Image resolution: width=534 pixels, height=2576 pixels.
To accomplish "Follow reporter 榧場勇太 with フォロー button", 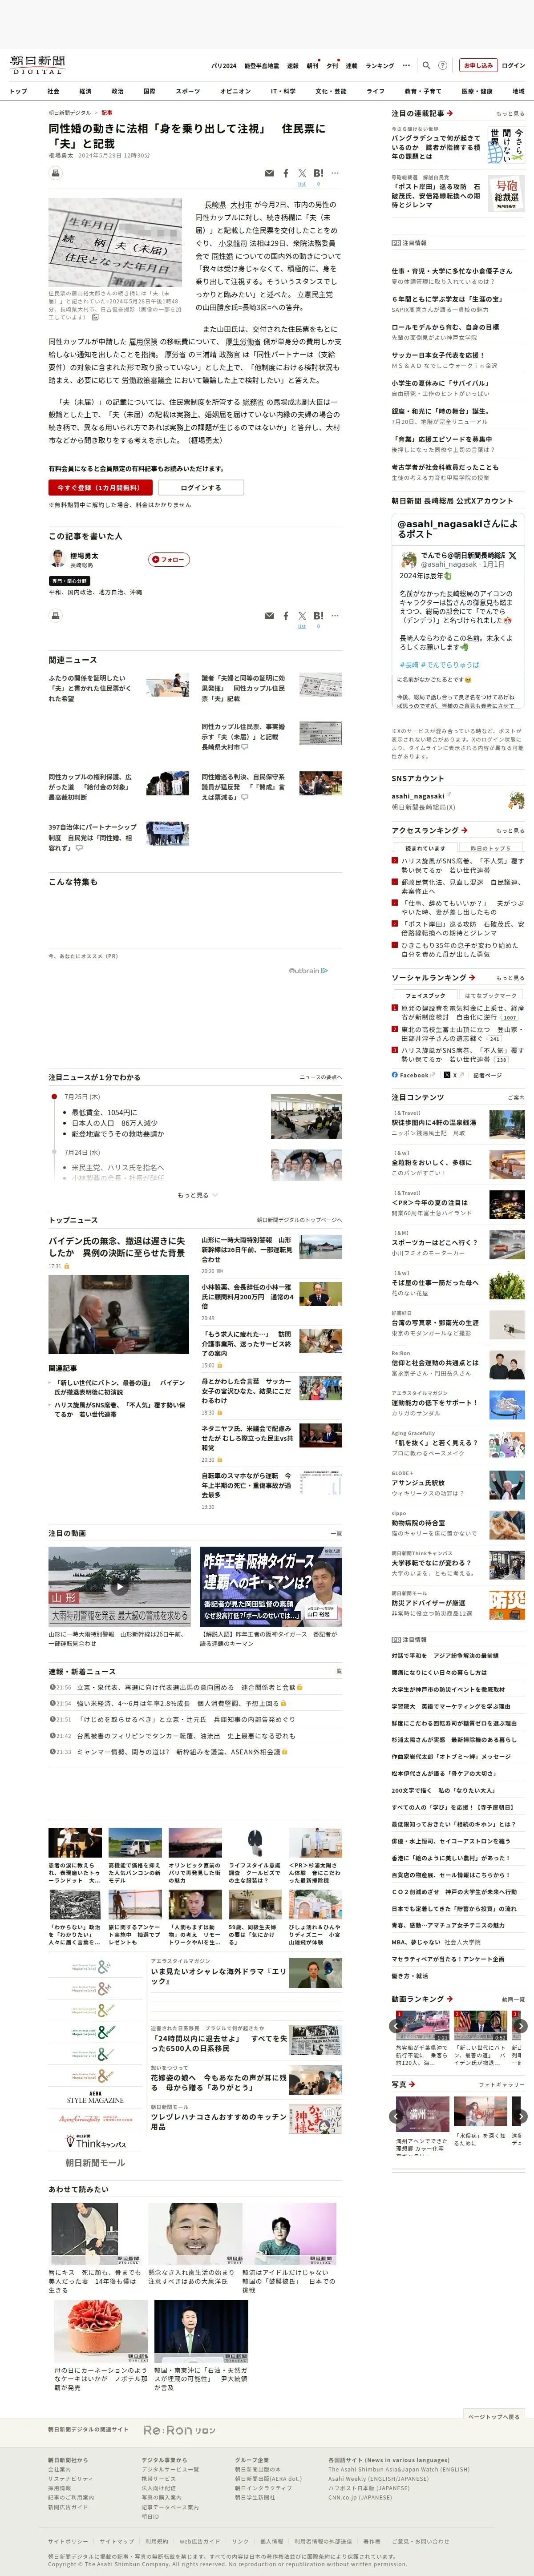I will 169,559.
